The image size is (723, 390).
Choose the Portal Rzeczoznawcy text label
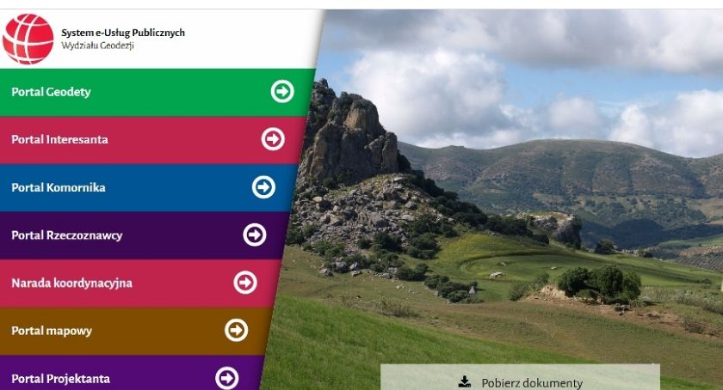pos(67,235)
